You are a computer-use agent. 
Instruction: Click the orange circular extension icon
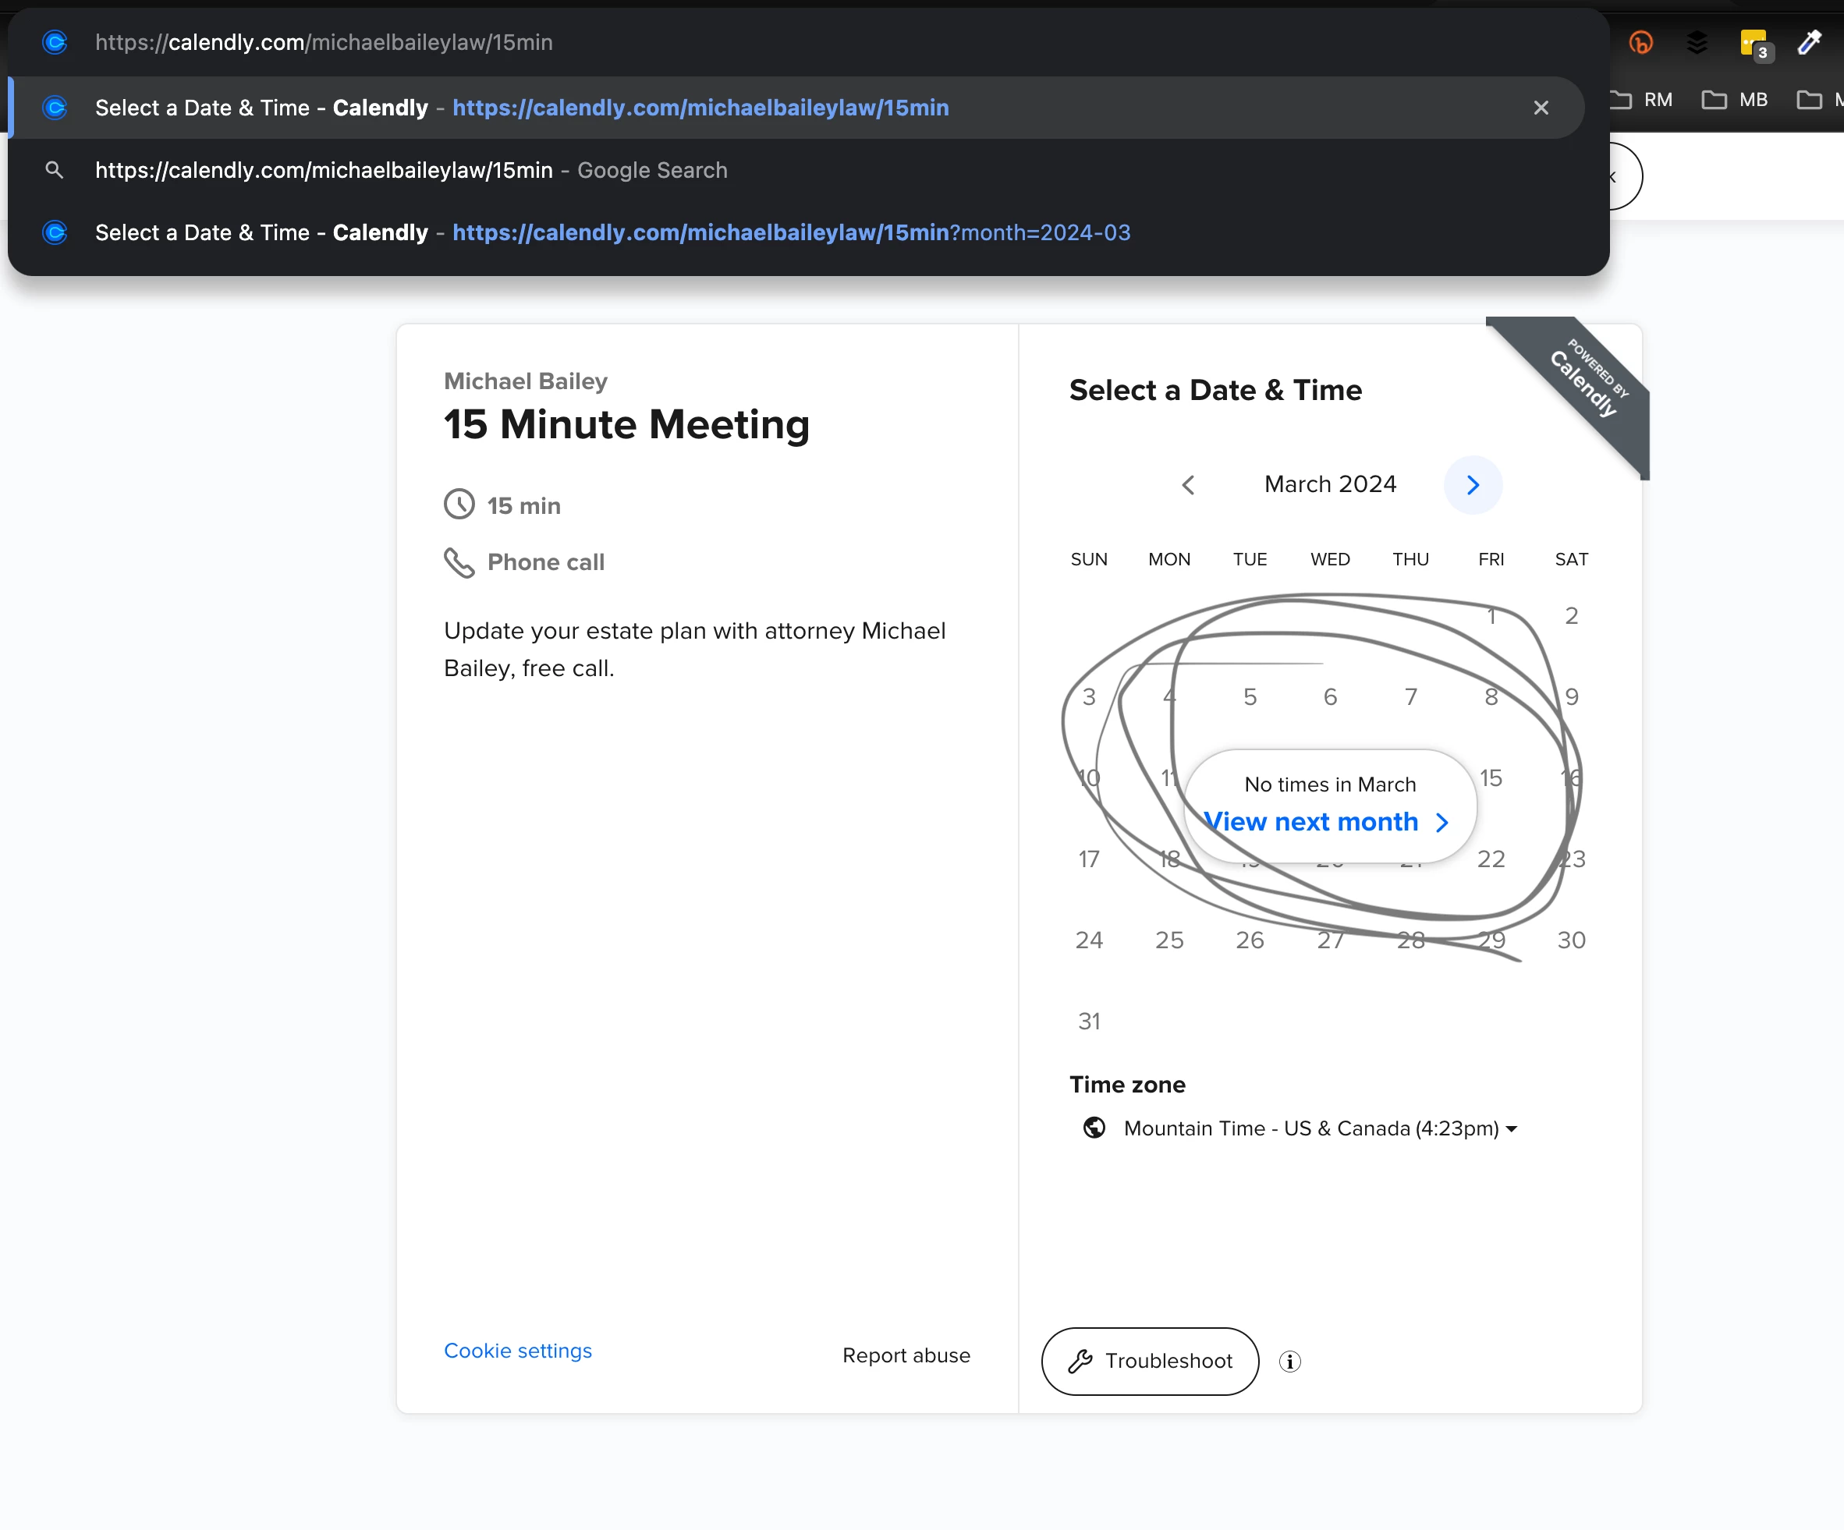coord(1640,42)
